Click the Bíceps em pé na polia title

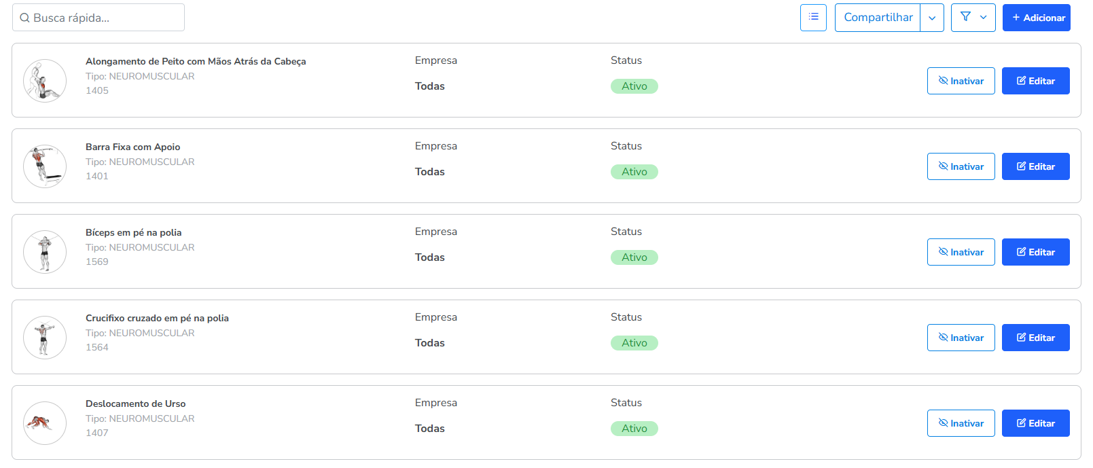click(x=133, y=232)
